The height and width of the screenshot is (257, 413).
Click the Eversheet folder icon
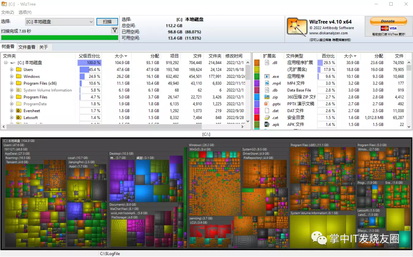pyautogui.click(x=18, y=111)
